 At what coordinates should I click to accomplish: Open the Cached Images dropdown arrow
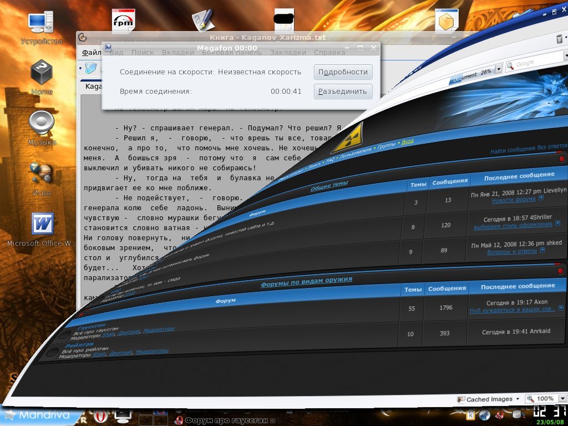click(x=518, y=399)
